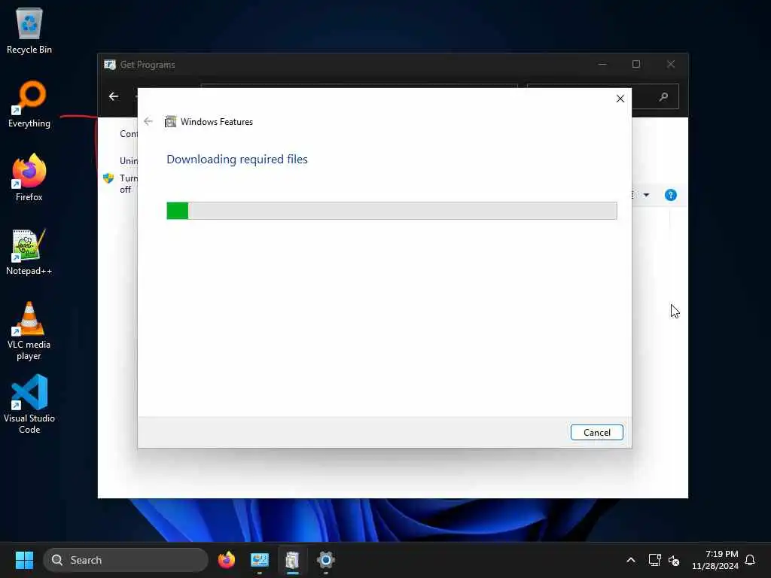Image resolution: width=771 pixels, height=578 pixels.
Task: Close the Get Programs window
Action: point(671,65)
